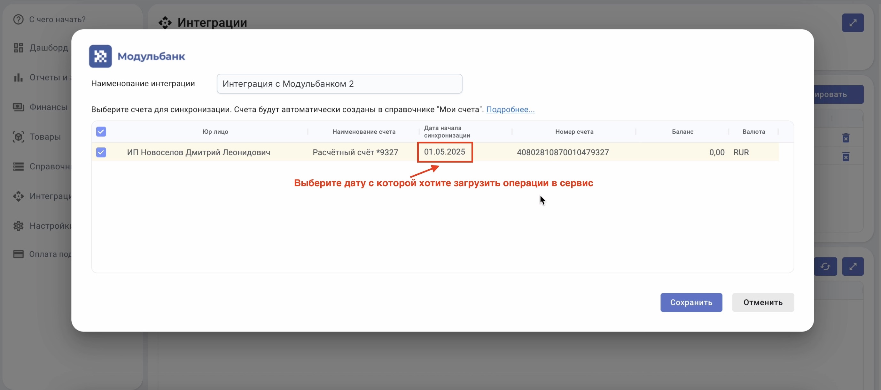Click the Отменить button

(763, 302)
